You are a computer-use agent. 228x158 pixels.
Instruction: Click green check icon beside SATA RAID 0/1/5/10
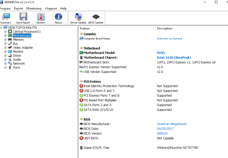(81, 110)
